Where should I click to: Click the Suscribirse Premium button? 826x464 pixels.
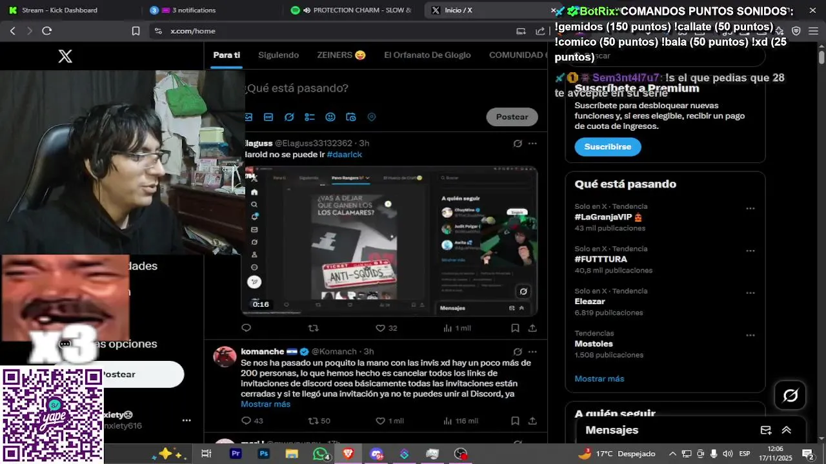[608, 147]
